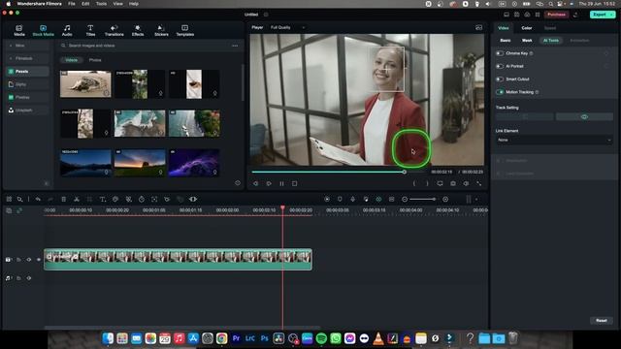The width and height of the screenshot is (621, 349).
Task: Click the player snapshot layout icon at top right of the preview
Action: click(x=478, y=27)
